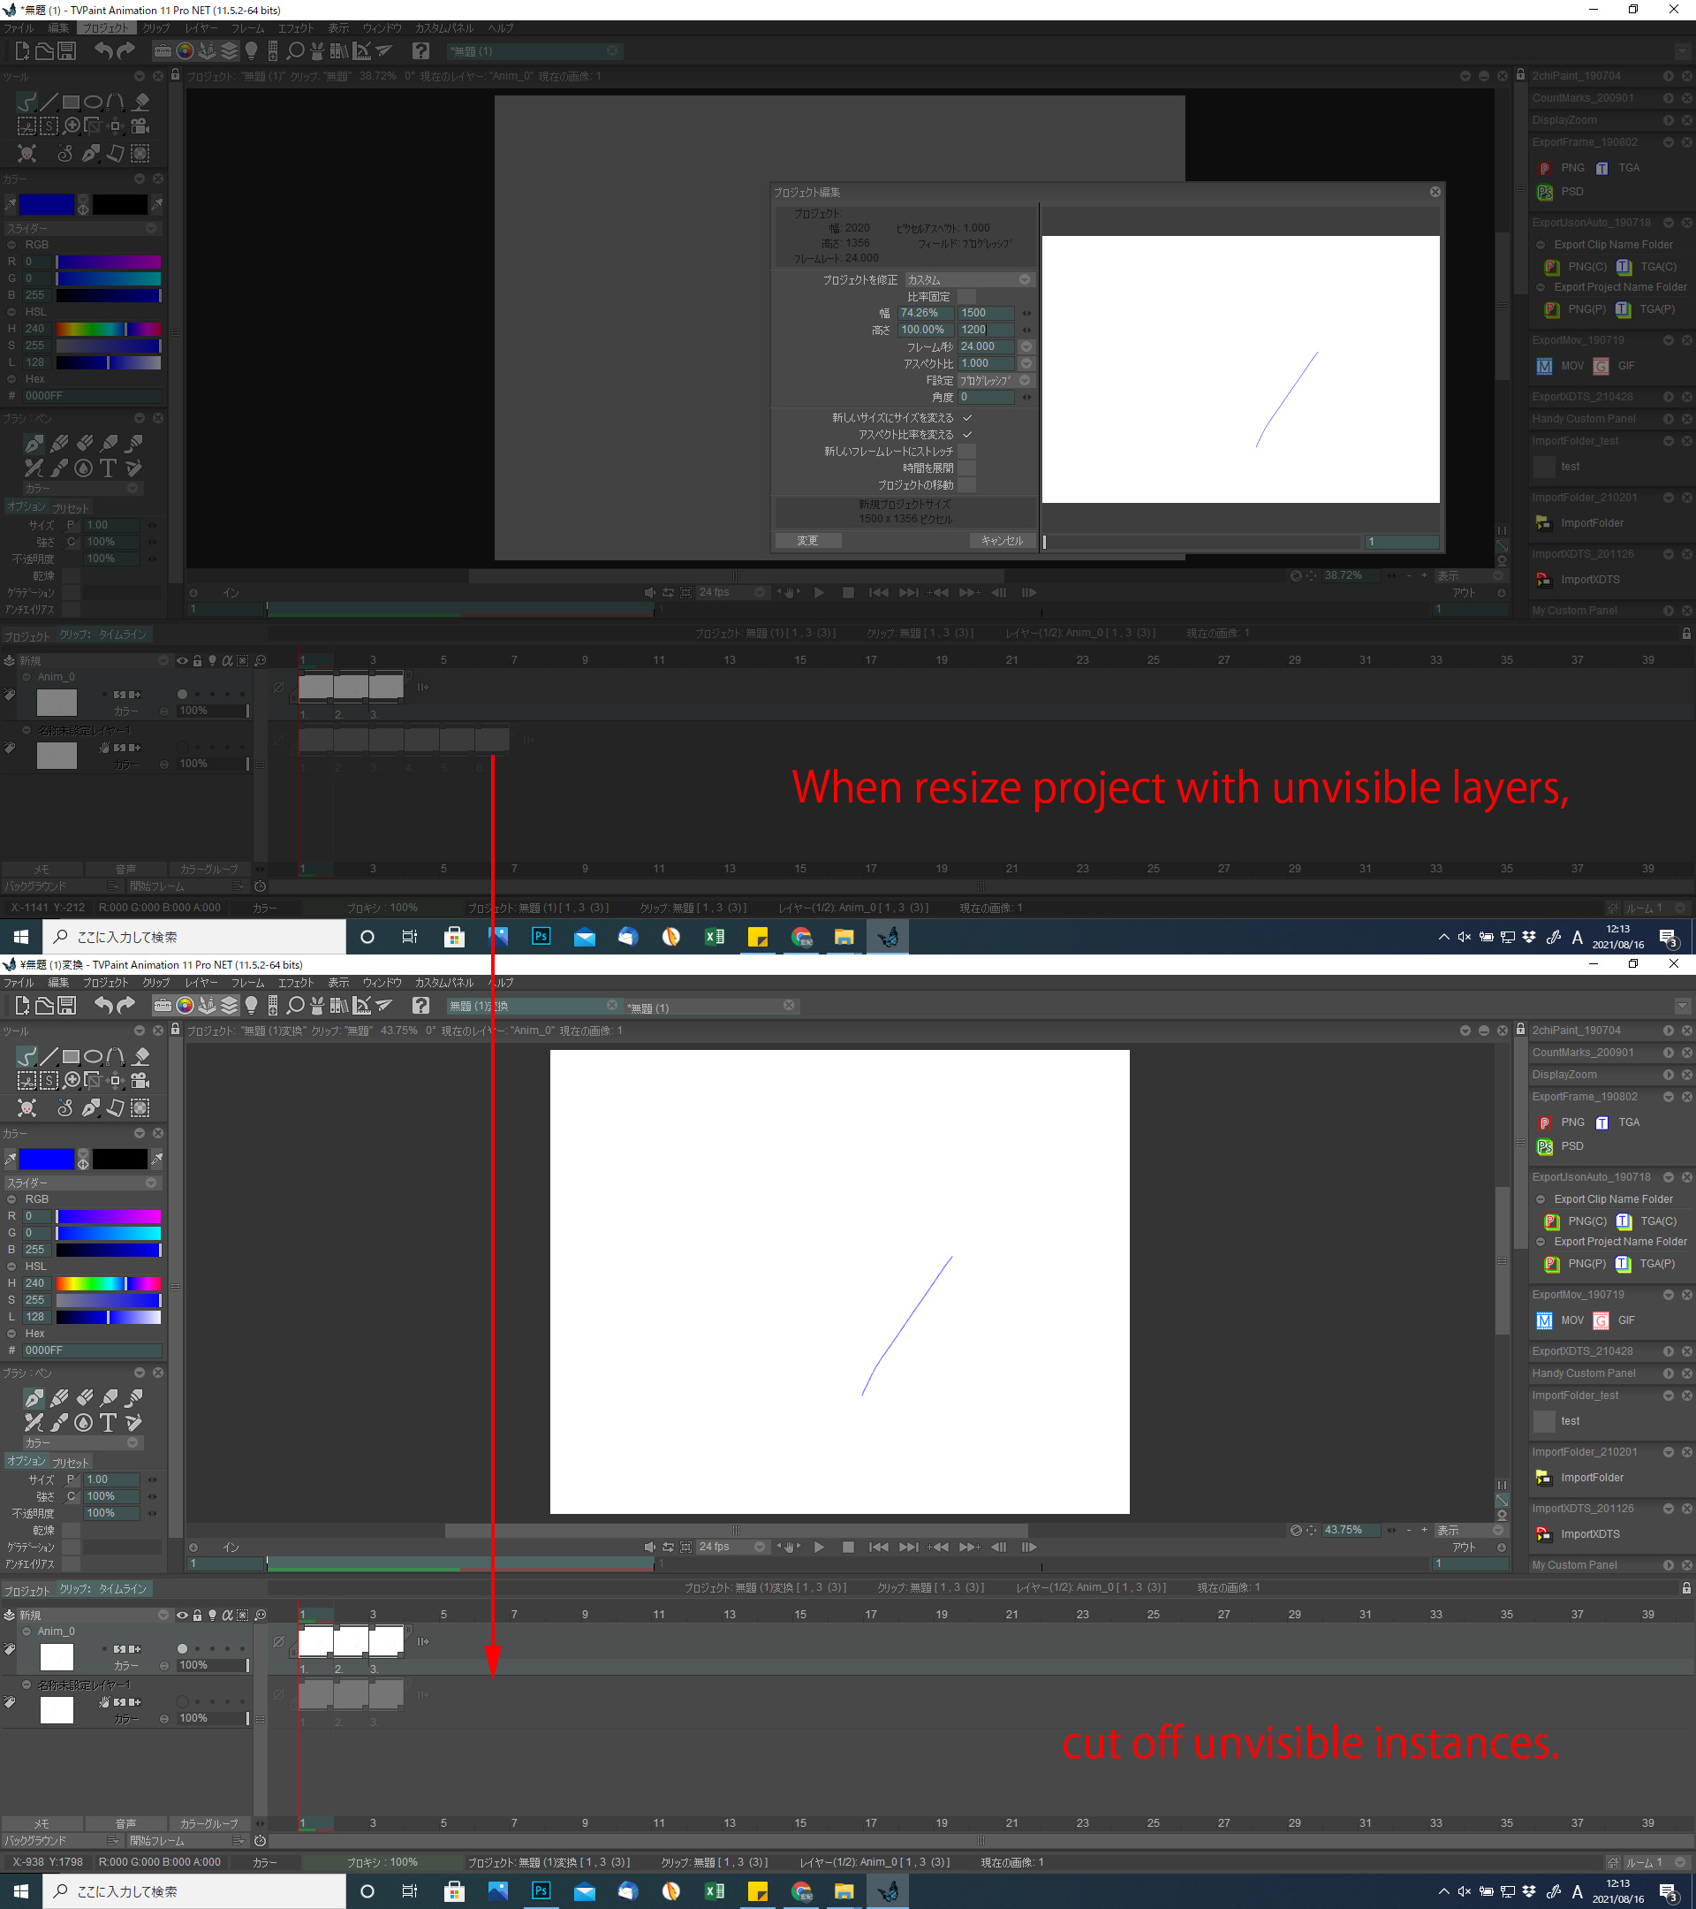Image resolution: width=1696 pixels, height=1909 pixels.
Task: Enable the 比率固定 checkbox in the dialog
Action: 967,296
